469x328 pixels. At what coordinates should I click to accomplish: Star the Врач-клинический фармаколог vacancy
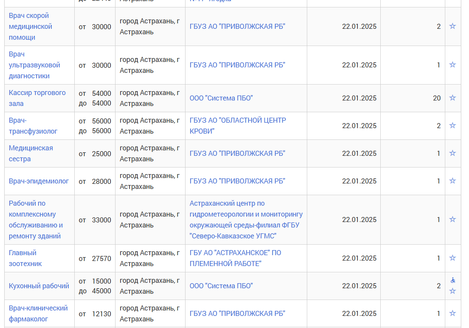coord(453,313)
